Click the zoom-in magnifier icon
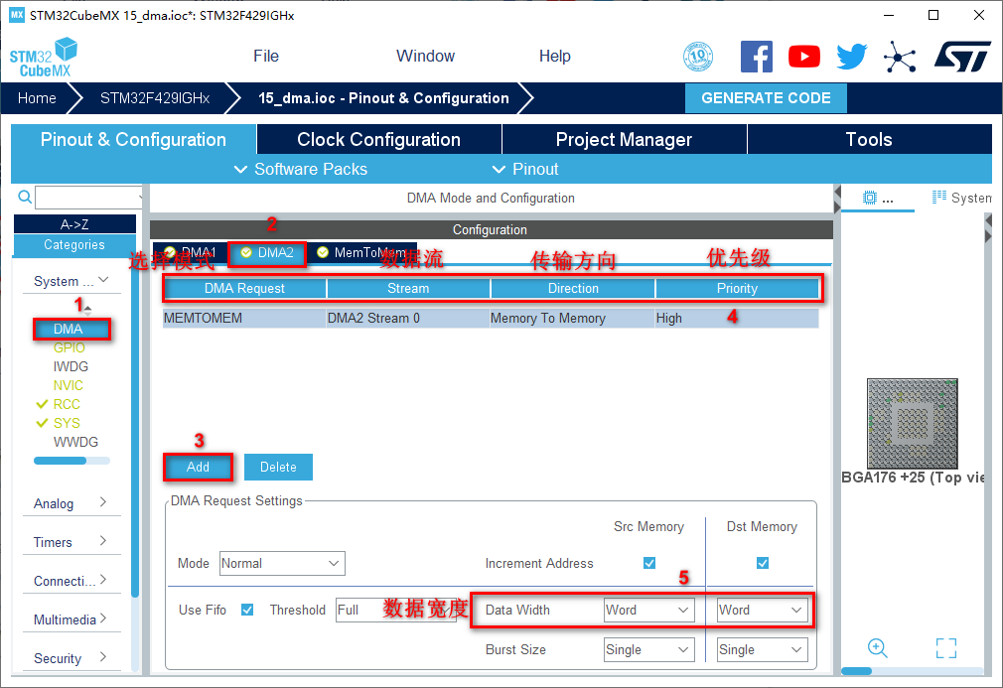The image size is (1003, 688). (x=878, y=648)
